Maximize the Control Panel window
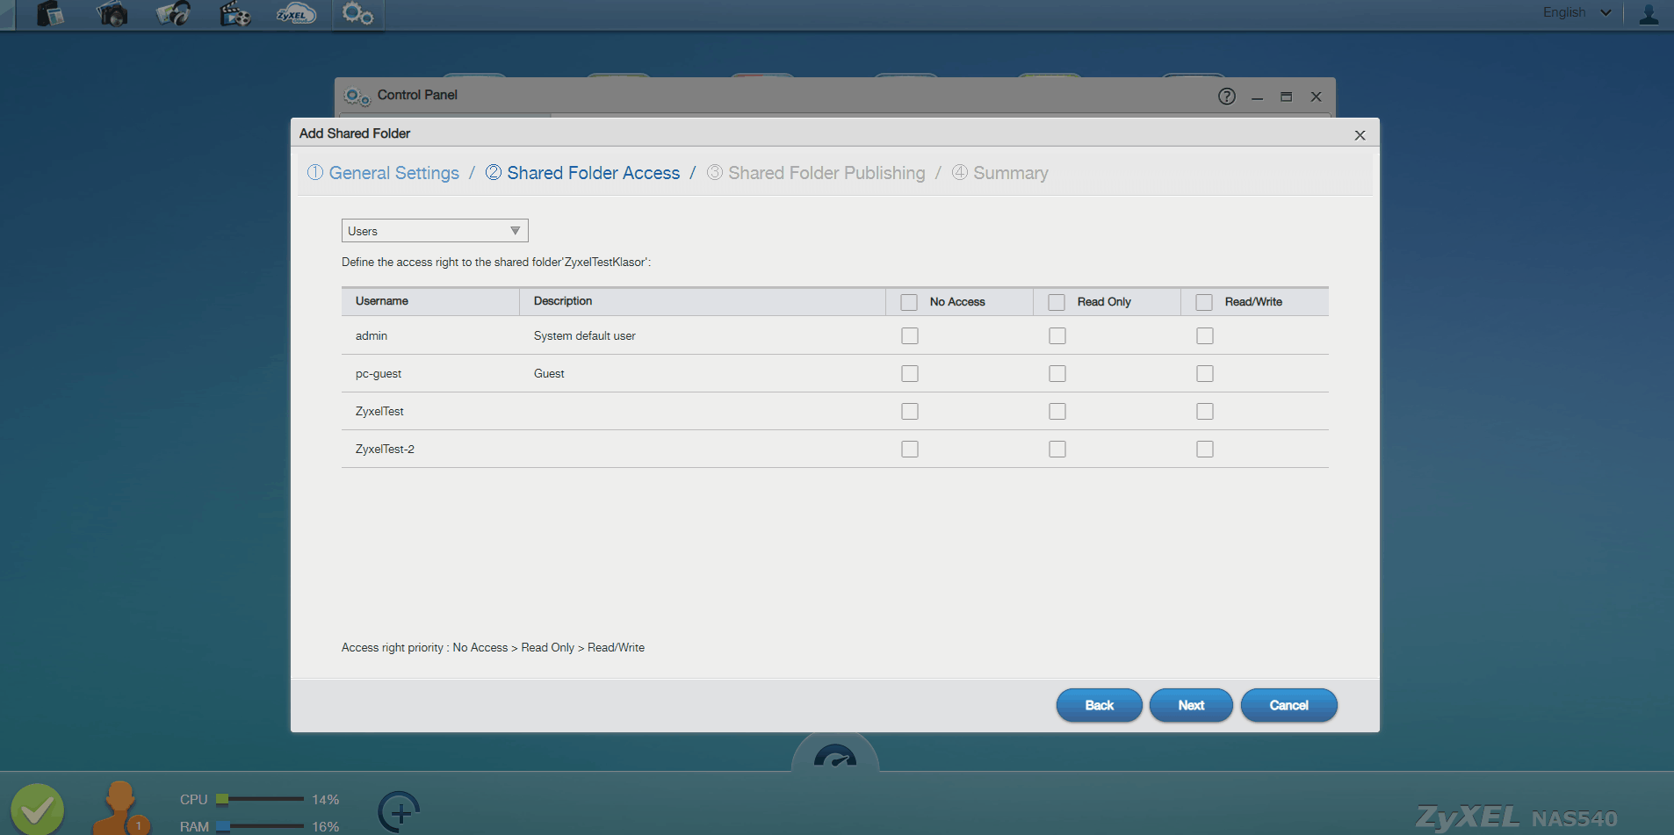This screenshot has height=835, width=1674. (1286, 97)
